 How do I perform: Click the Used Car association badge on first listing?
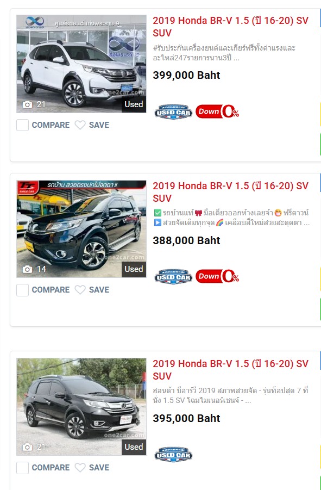pyautogui.click(x=173, y=112)
